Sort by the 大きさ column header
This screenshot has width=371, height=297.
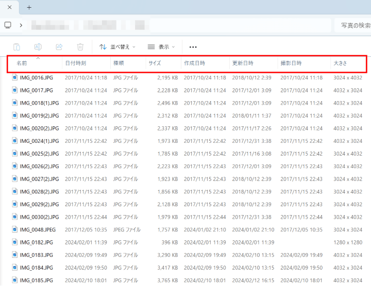click(340, 63)
